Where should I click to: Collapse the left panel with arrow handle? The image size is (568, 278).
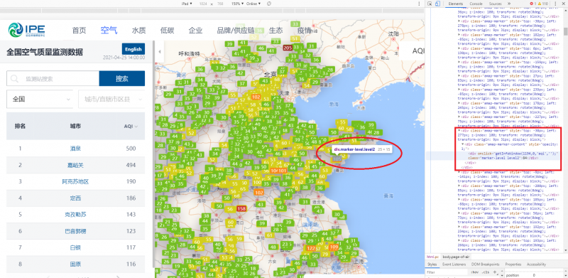pyautogui.click(x=160, y=51)
